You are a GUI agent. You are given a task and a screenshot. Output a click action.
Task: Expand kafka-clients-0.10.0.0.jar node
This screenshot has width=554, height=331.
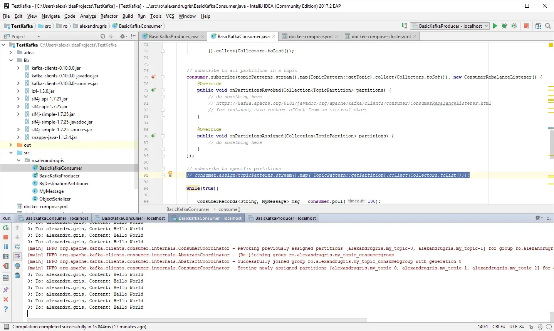18,68
